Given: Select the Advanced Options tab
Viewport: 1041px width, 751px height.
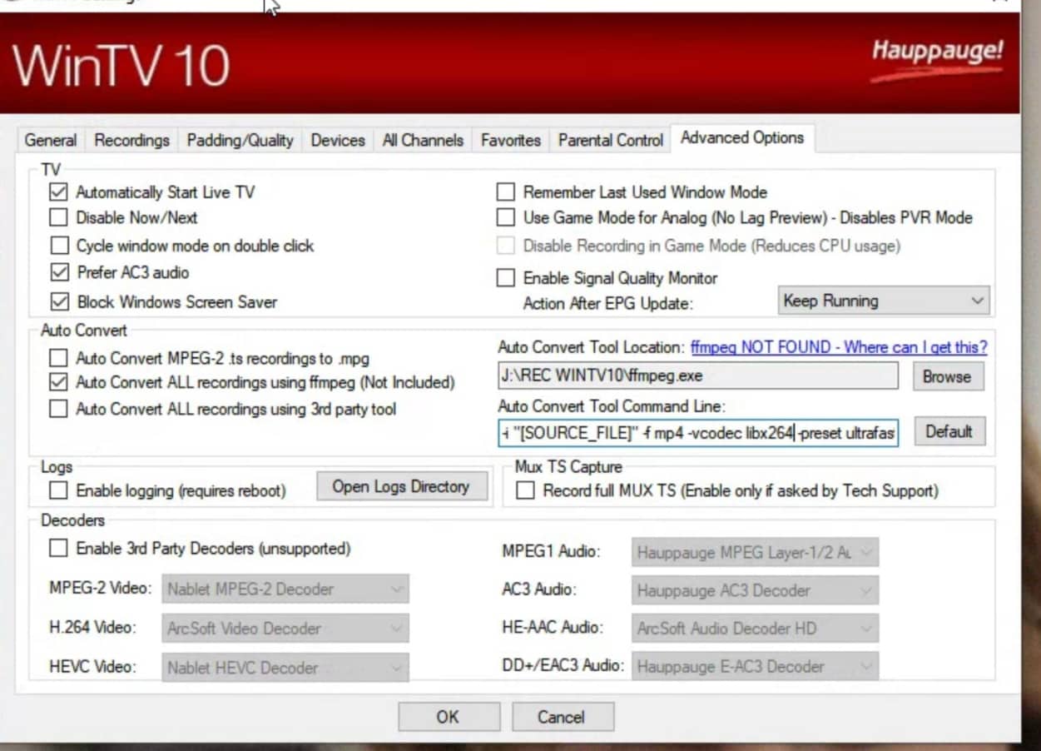Looking at the screenshot, I should point(742,137).
